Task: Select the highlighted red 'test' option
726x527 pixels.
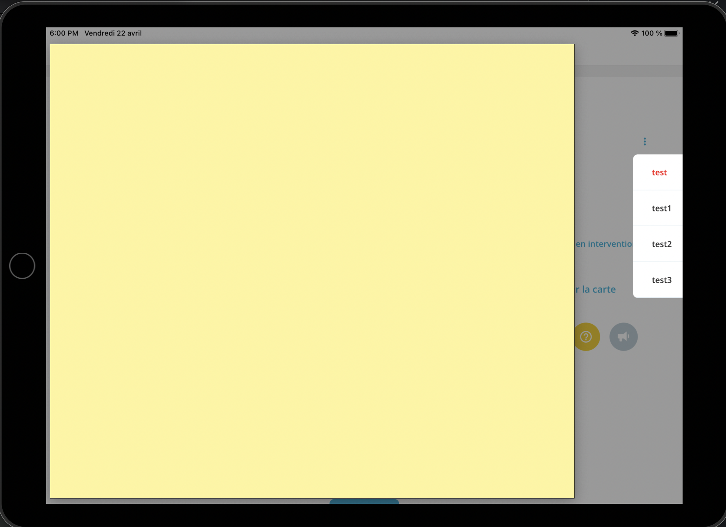Action: [659, 172]
